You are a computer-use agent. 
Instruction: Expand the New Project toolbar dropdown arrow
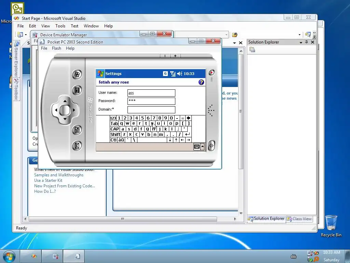coord(26,35)
